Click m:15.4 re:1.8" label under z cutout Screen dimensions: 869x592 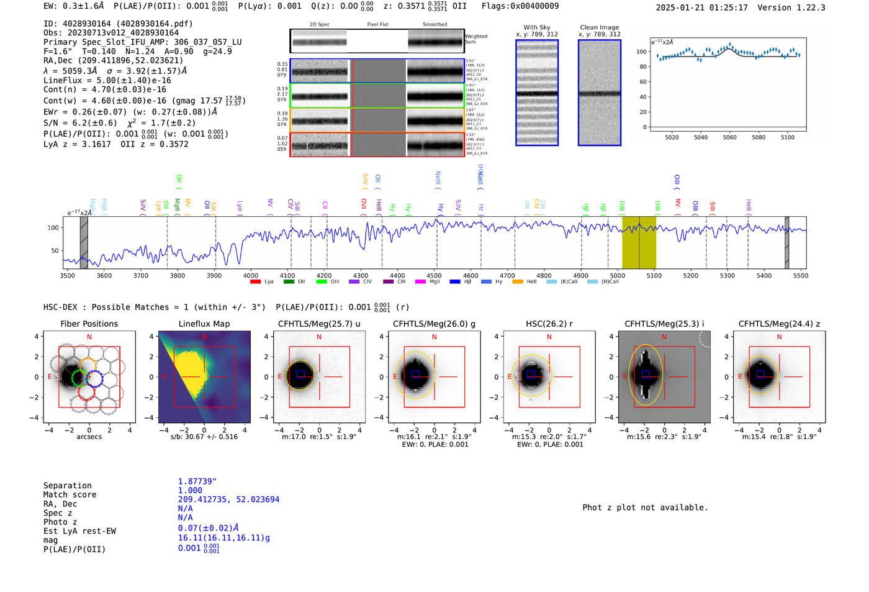pos(779,437)
